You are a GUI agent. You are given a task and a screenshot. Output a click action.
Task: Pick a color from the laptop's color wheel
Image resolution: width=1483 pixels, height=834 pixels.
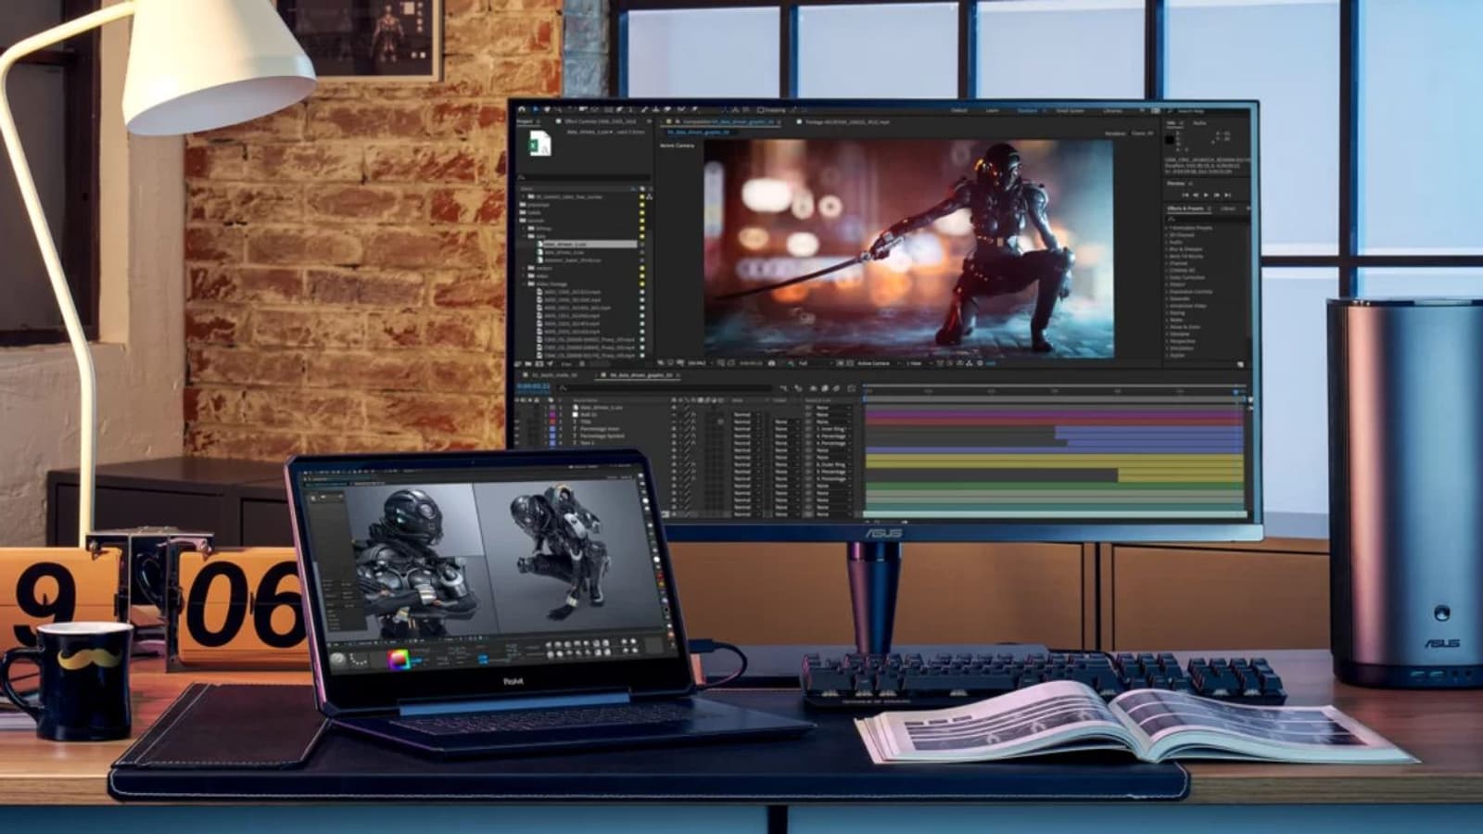(399, 660)
